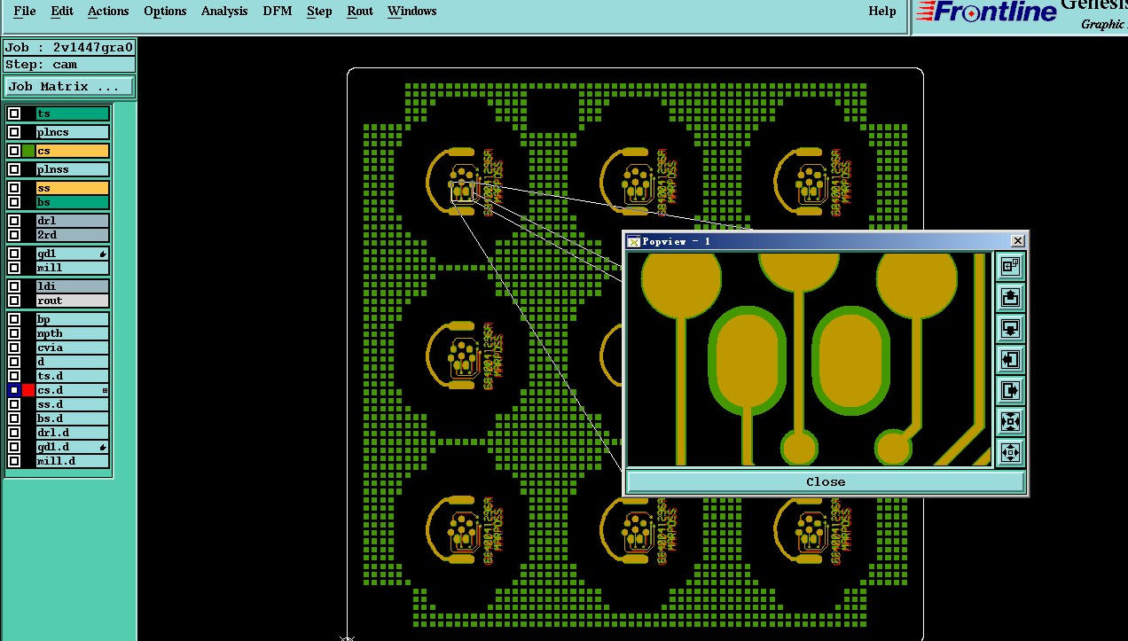Click the green color swatch of cs layer
1128x641 pixels.
[28, 151]
